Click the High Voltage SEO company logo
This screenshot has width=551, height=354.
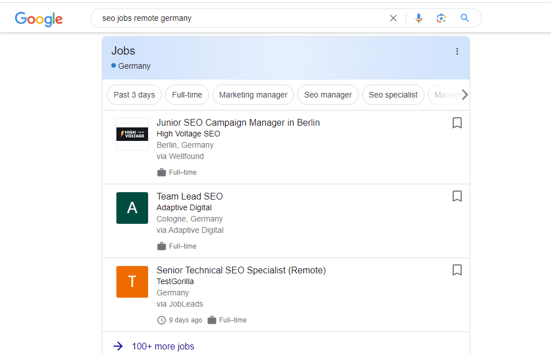132,134
